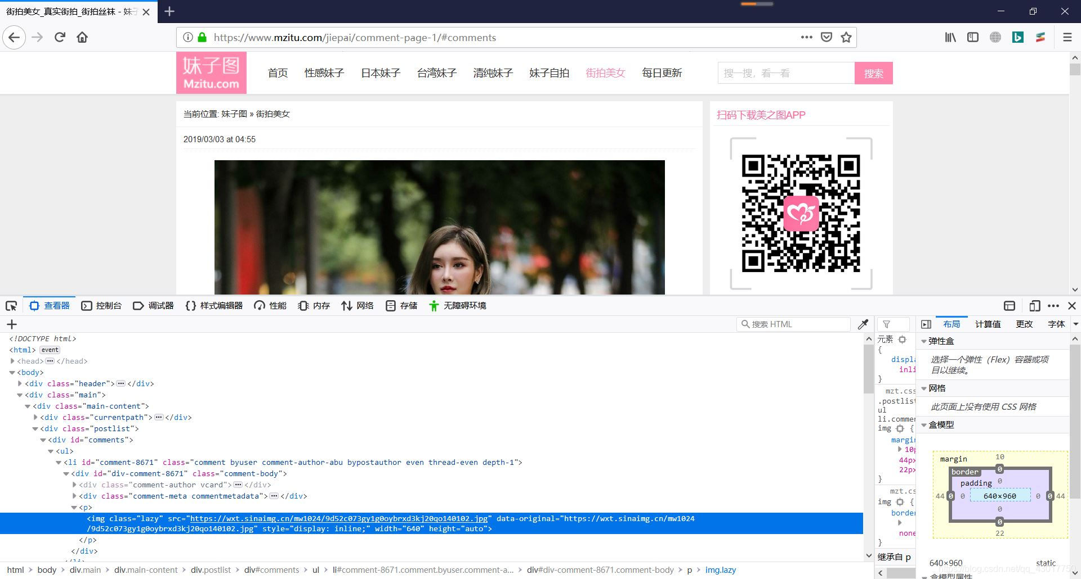Switch to the 控制台 console tab

pyautogui.click(x=102, y=306)
